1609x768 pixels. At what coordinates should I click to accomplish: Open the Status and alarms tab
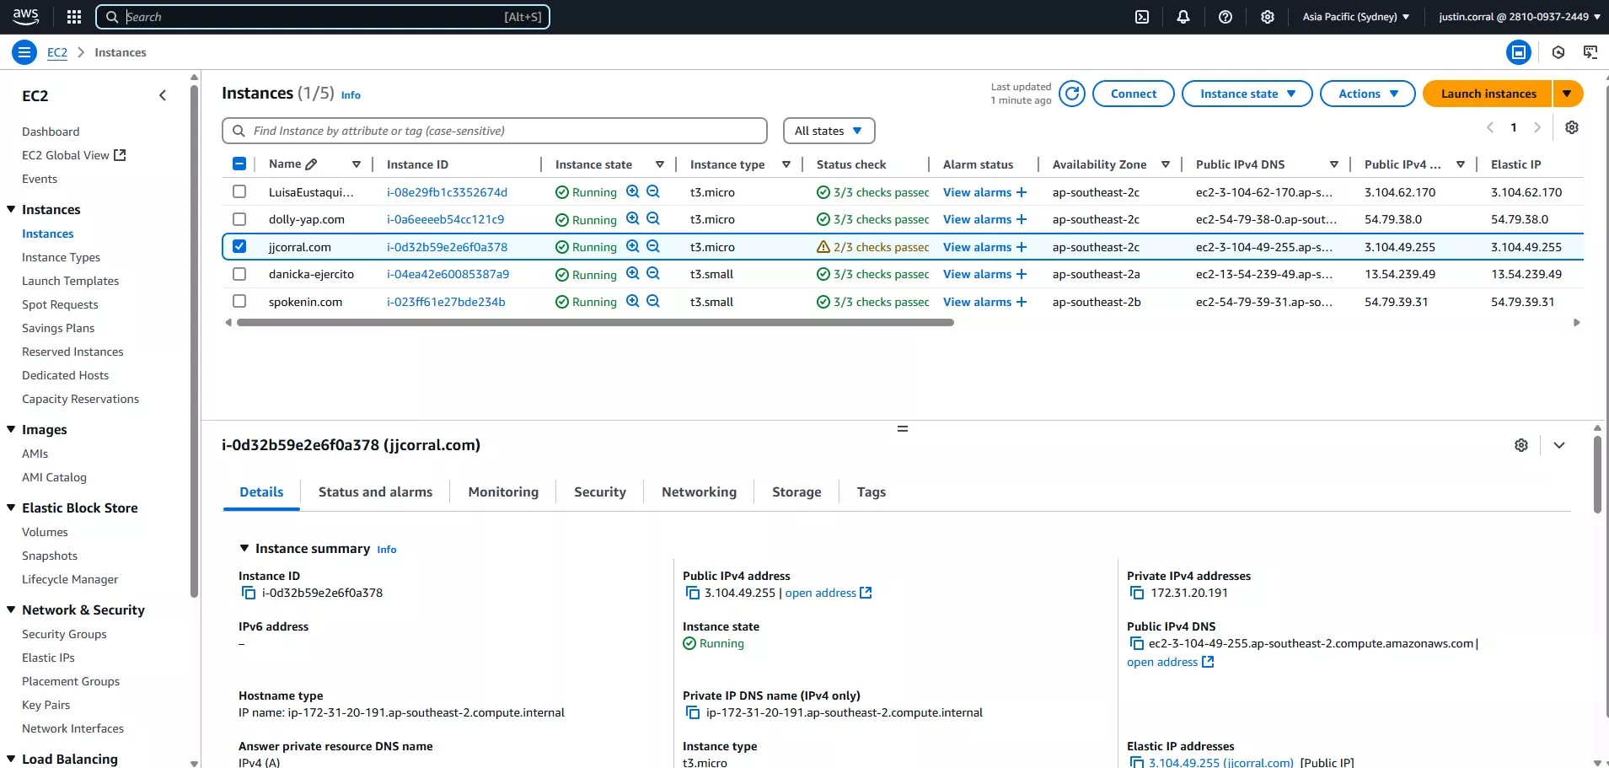[x=375, y=492]
